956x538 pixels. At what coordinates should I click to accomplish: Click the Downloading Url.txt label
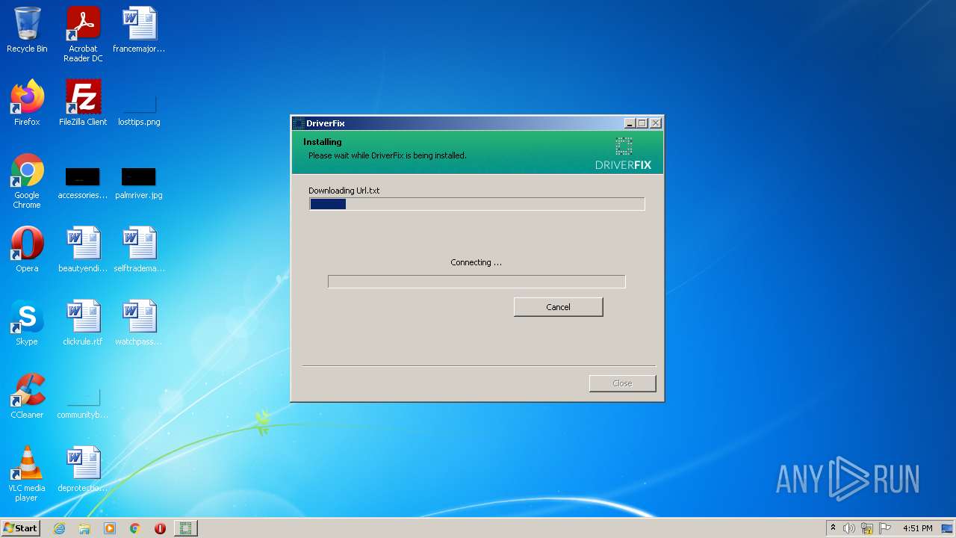(344, 191)
